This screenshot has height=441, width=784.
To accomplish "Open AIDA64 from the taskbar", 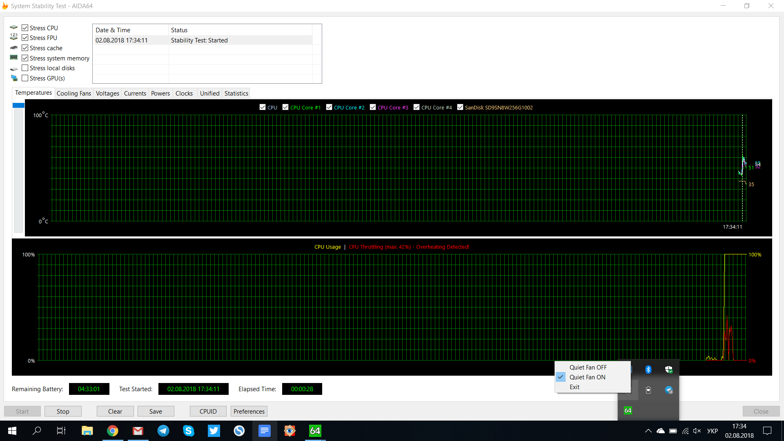I will click(315, 431).
